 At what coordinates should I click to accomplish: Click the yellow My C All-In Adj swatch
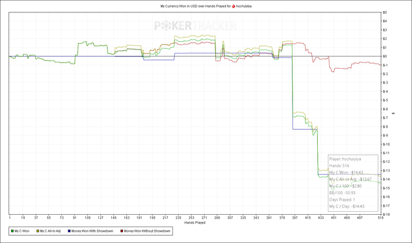[38, 231]
